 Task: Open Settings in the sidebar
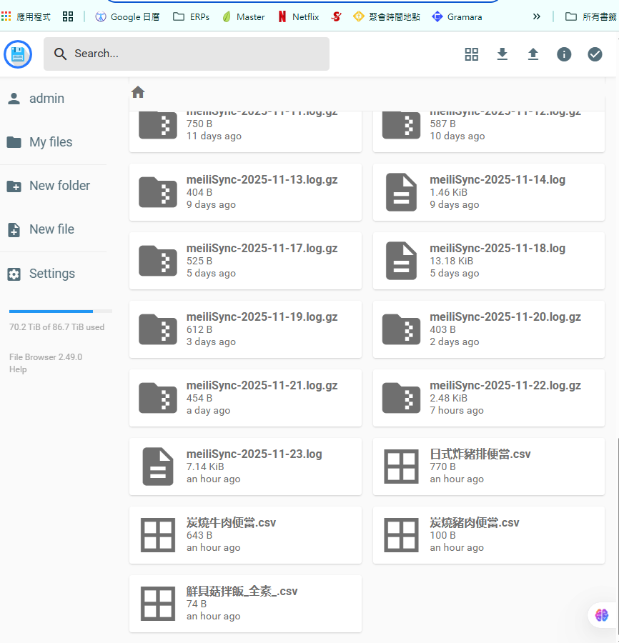pyautogui.click(x=51, y=274)
